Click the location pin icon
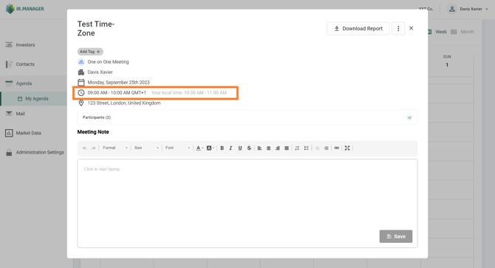The width and height of the screenshot is (495, 268). [x=81, y=103]
